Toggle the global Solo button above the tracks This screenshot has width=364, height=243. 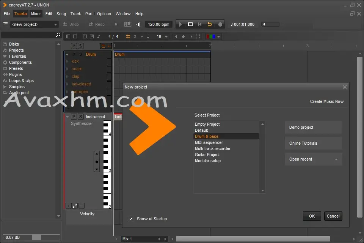coord(80,46)
